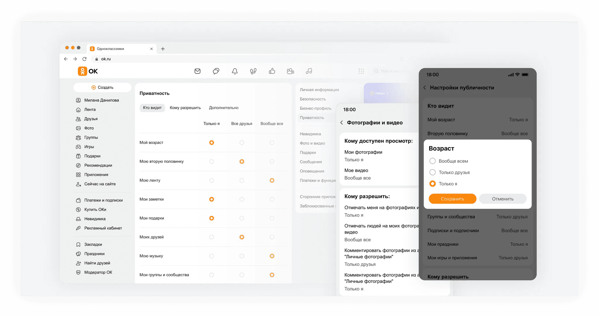Set Мои подарки to Все друзья
This screenshot has width=599, height=316.
pyautogui.click(x=242, y=218)
